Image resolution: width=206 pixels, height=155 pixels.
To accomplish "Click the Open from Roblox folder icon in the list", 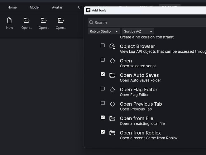I will pyautogui.click(x=112, y=133).
